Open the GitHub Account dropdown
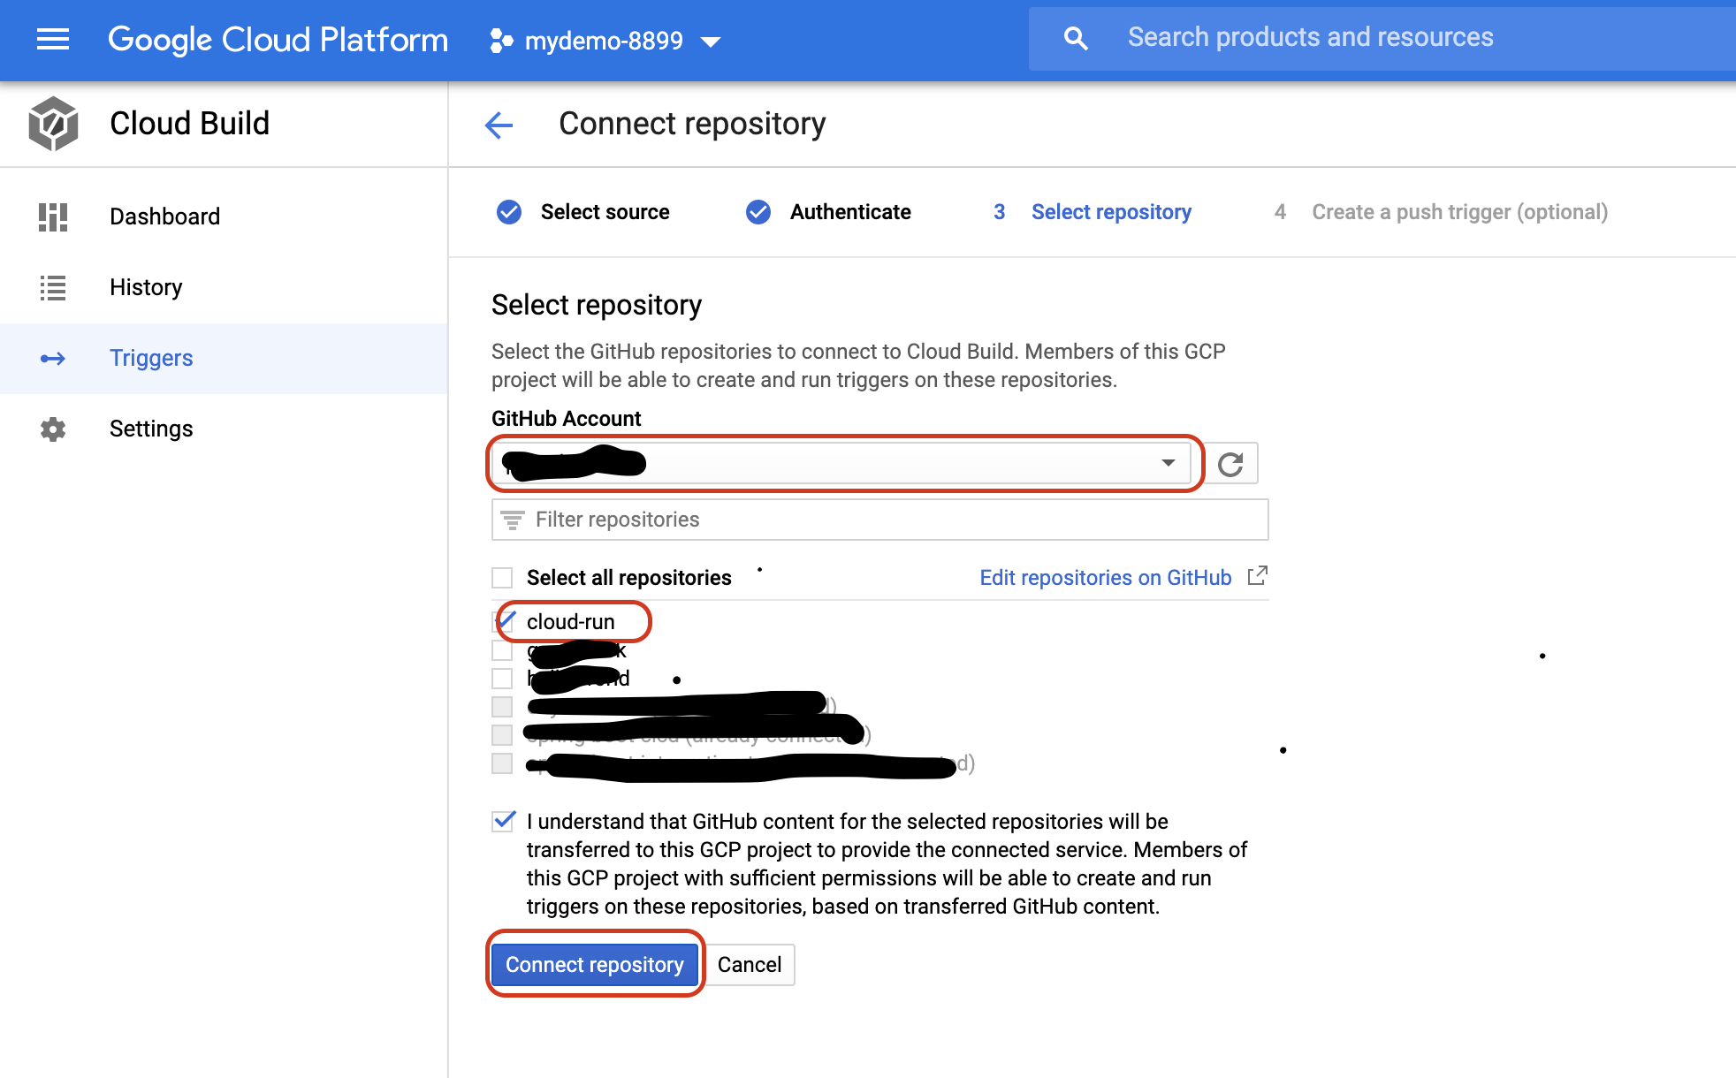 pyautogui.click(x=1169, y=462)
